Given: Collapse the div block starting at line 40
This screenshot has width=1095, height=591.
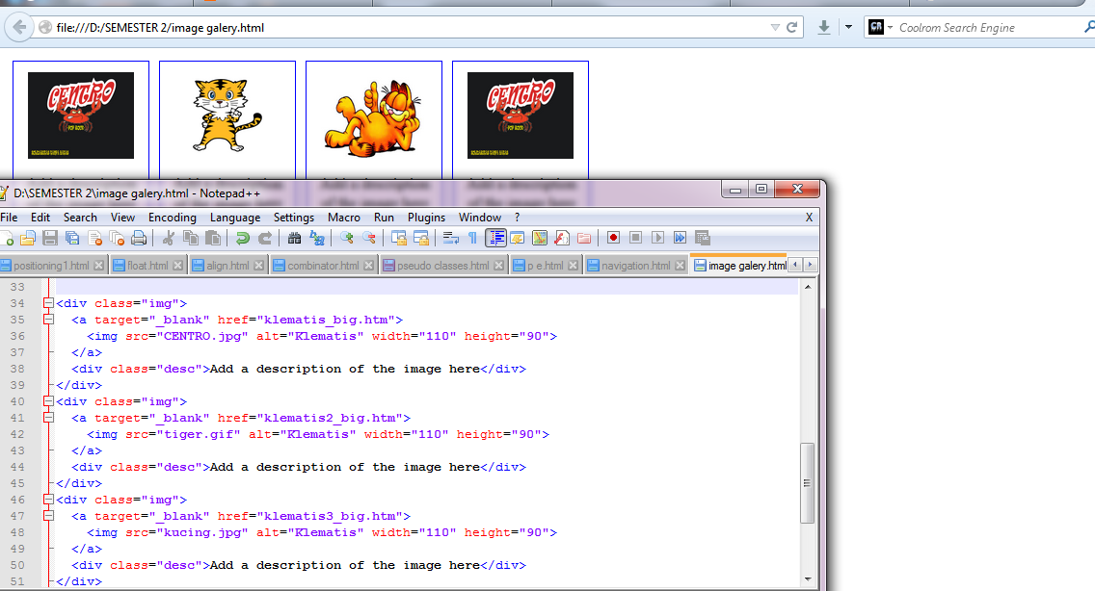Looking at the screenshot, I should [48, 401].
